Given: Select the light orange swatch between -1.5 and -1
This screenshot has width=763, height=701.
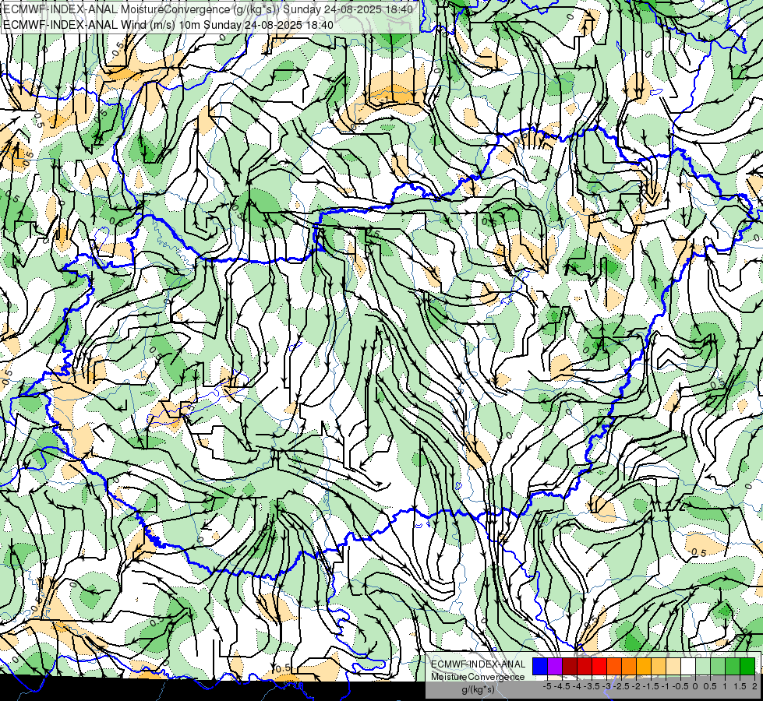Looking at the screenshot, I should tap(659, 666).
